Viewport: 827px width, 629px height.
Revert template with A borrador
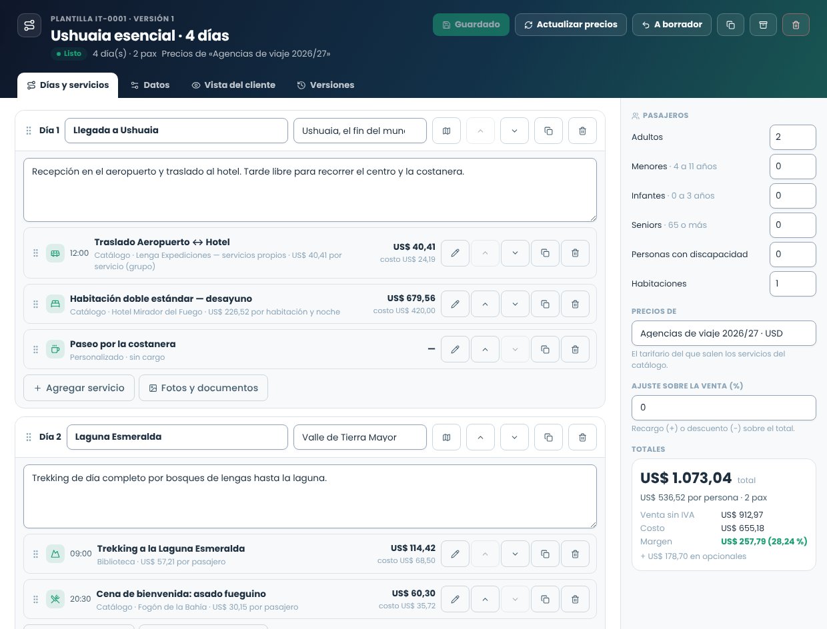[672, 25]
